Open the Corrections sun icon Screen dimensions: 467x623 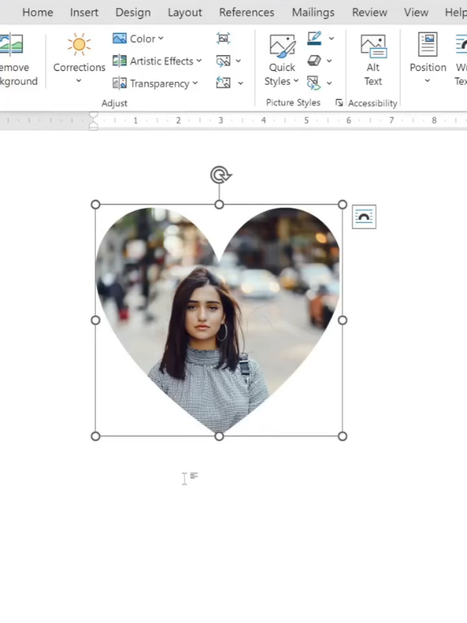point(79,44)
